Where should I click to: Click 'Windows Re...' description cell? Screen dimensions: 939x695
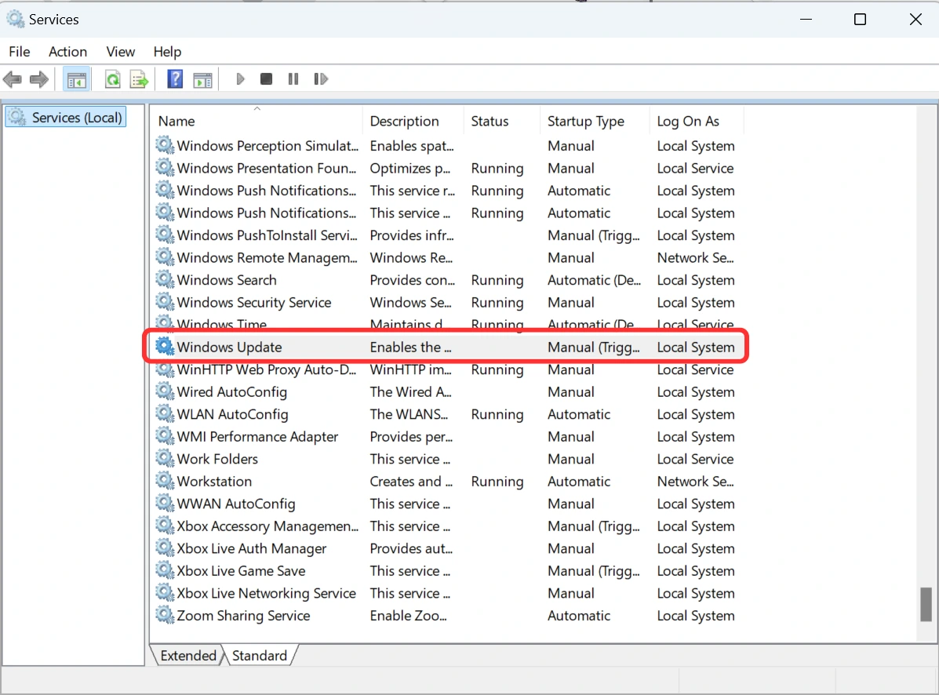411,257
